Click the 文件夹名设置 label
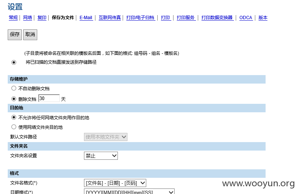The image size is (298, 194). (x=24, y=156)
